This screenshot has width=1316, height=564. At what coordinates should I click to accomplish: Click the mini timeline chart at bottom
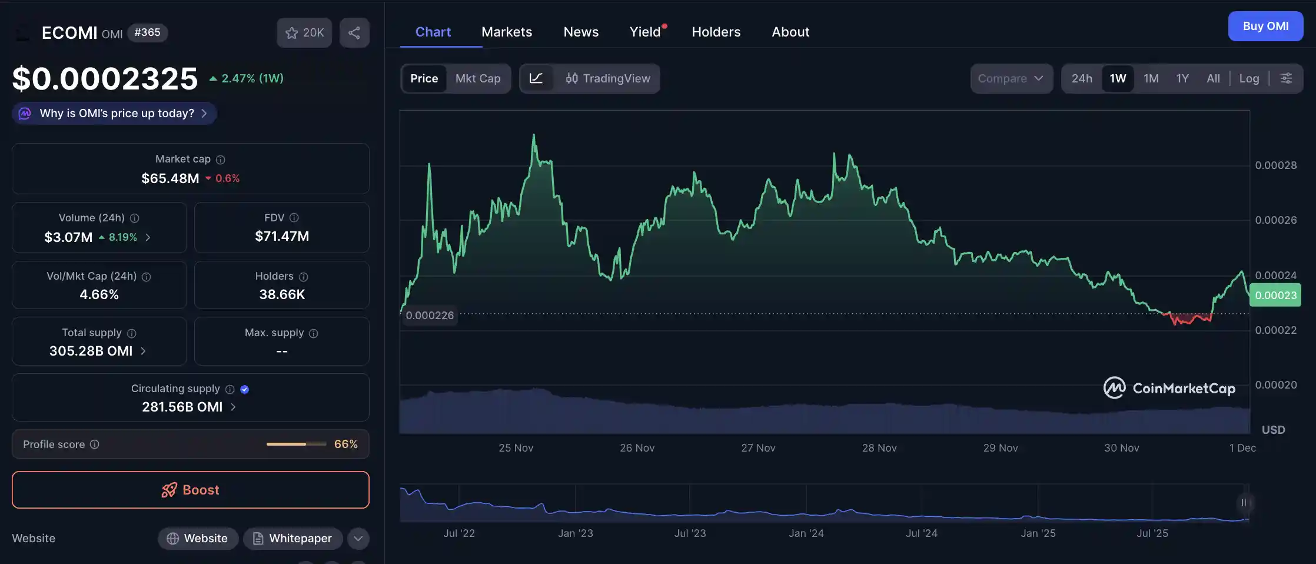point(824,503)
